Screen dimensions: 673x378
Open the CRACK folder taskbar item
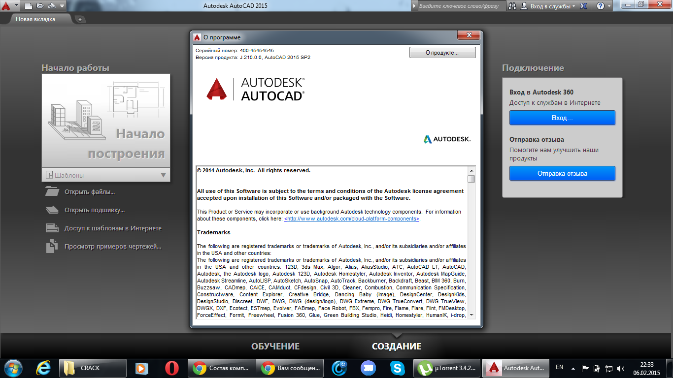coord(92,368)
